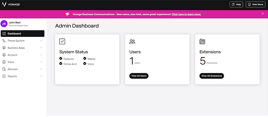Open the 'Click here to learn more' link

click(x=186, y=14)
